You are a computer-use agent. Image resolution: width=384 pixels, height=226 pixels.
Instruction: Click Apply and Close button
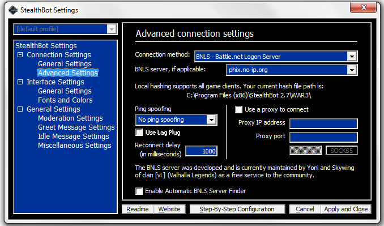[346, 209]
